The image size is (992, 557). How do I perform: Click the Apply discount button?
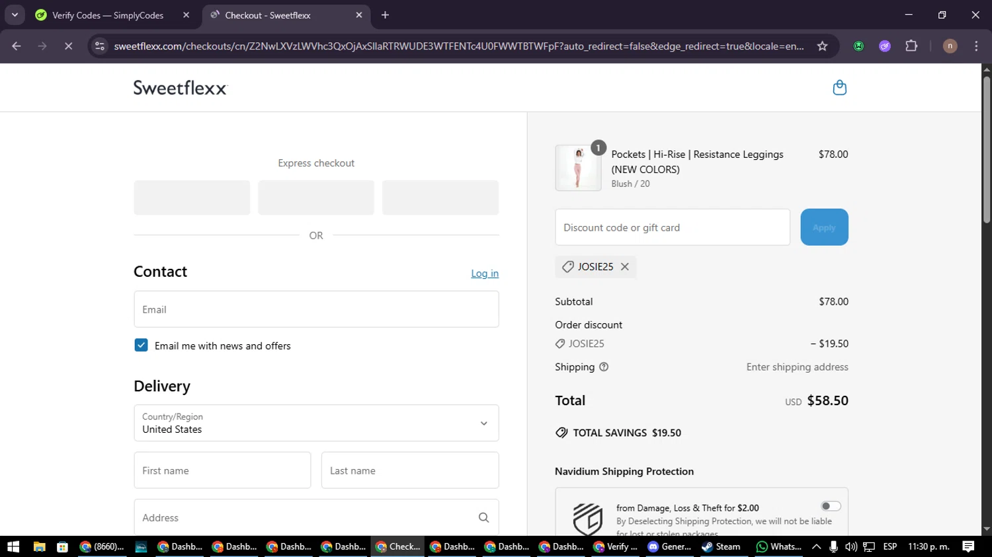click(x=824, y=227)
